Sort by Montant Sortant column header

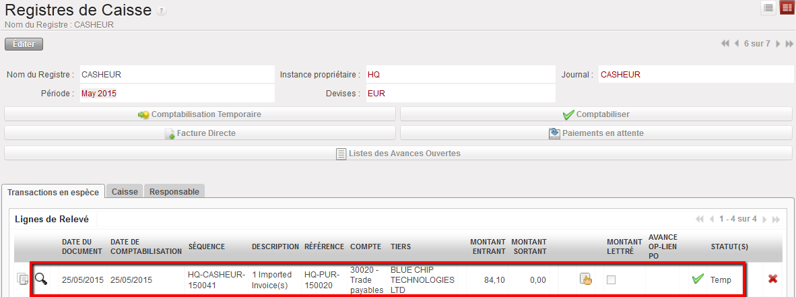[x=529, y=246]
